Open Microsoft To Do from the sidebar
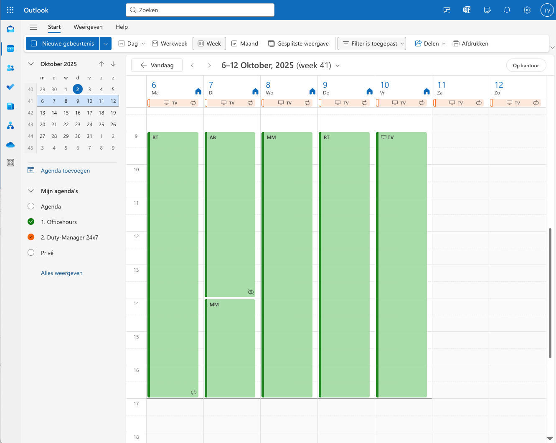Screen dimensions: 556x443 coord(10,87)
